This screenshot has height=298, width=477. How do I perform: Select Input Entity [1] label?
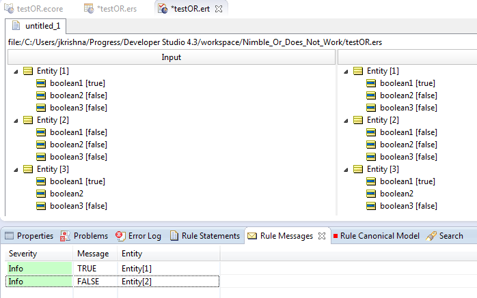[53, 71]
